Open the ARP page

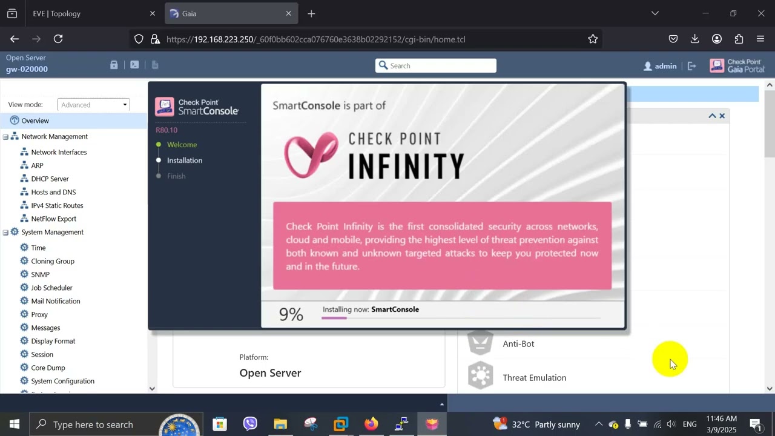37,165
